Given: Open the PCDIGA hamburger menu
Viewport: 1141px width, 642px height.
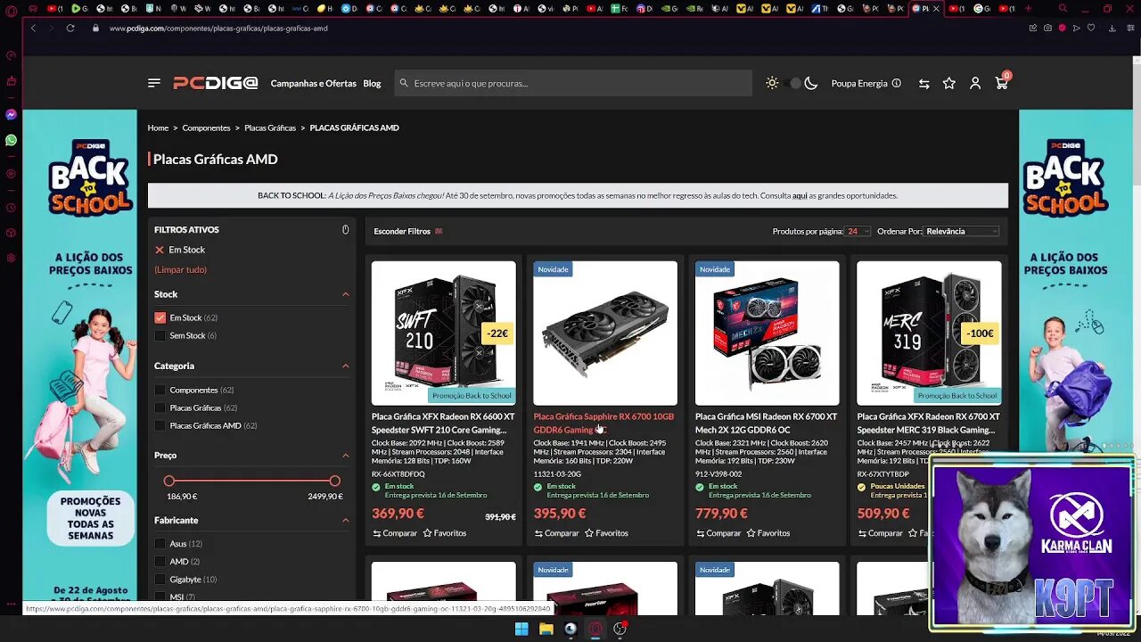Looking at the screenshot, I should (154, 83).
